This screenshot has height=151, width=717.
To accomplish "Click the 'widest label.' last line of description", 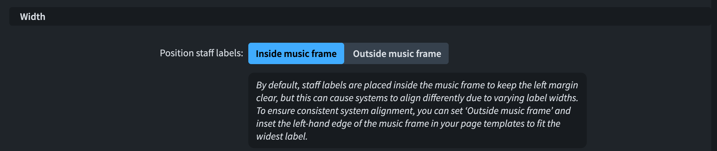I will [282, 136].
